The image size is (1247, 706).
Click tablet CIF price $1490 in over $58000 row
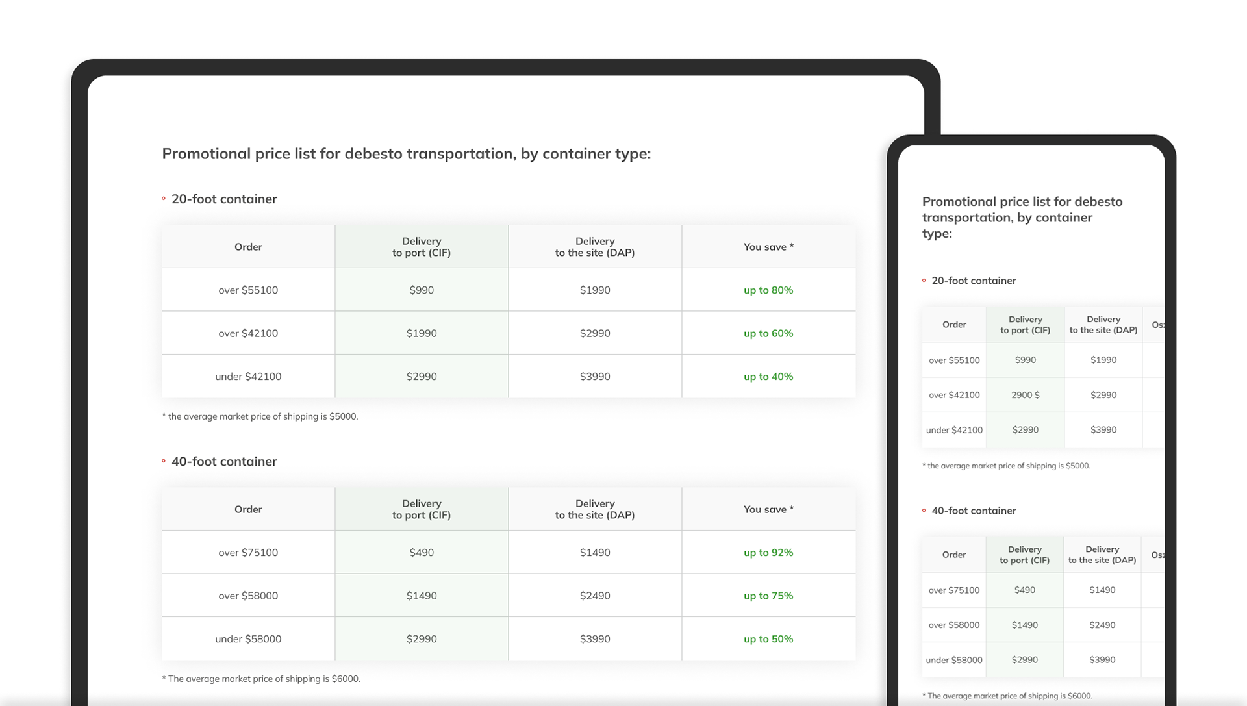(422, 596)
